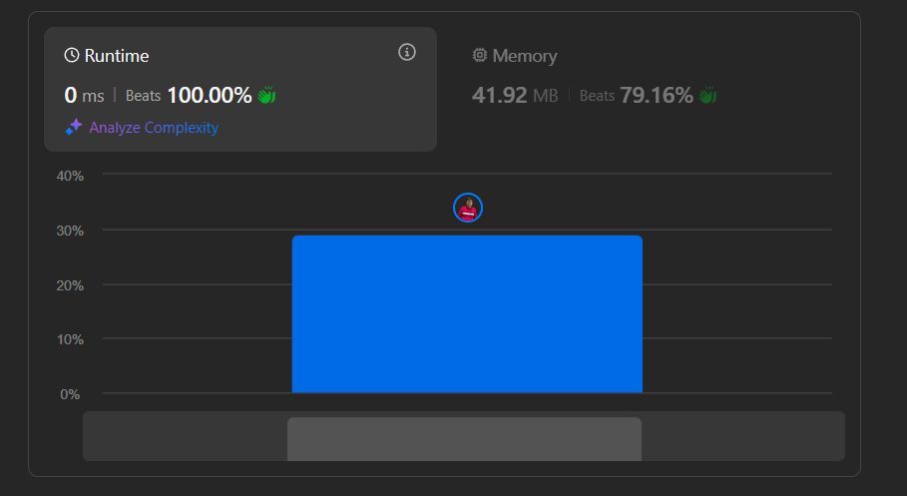This screenshot has width=907, height=496.
Task: Click the 40% y-axis label
Action: (70, 176)
